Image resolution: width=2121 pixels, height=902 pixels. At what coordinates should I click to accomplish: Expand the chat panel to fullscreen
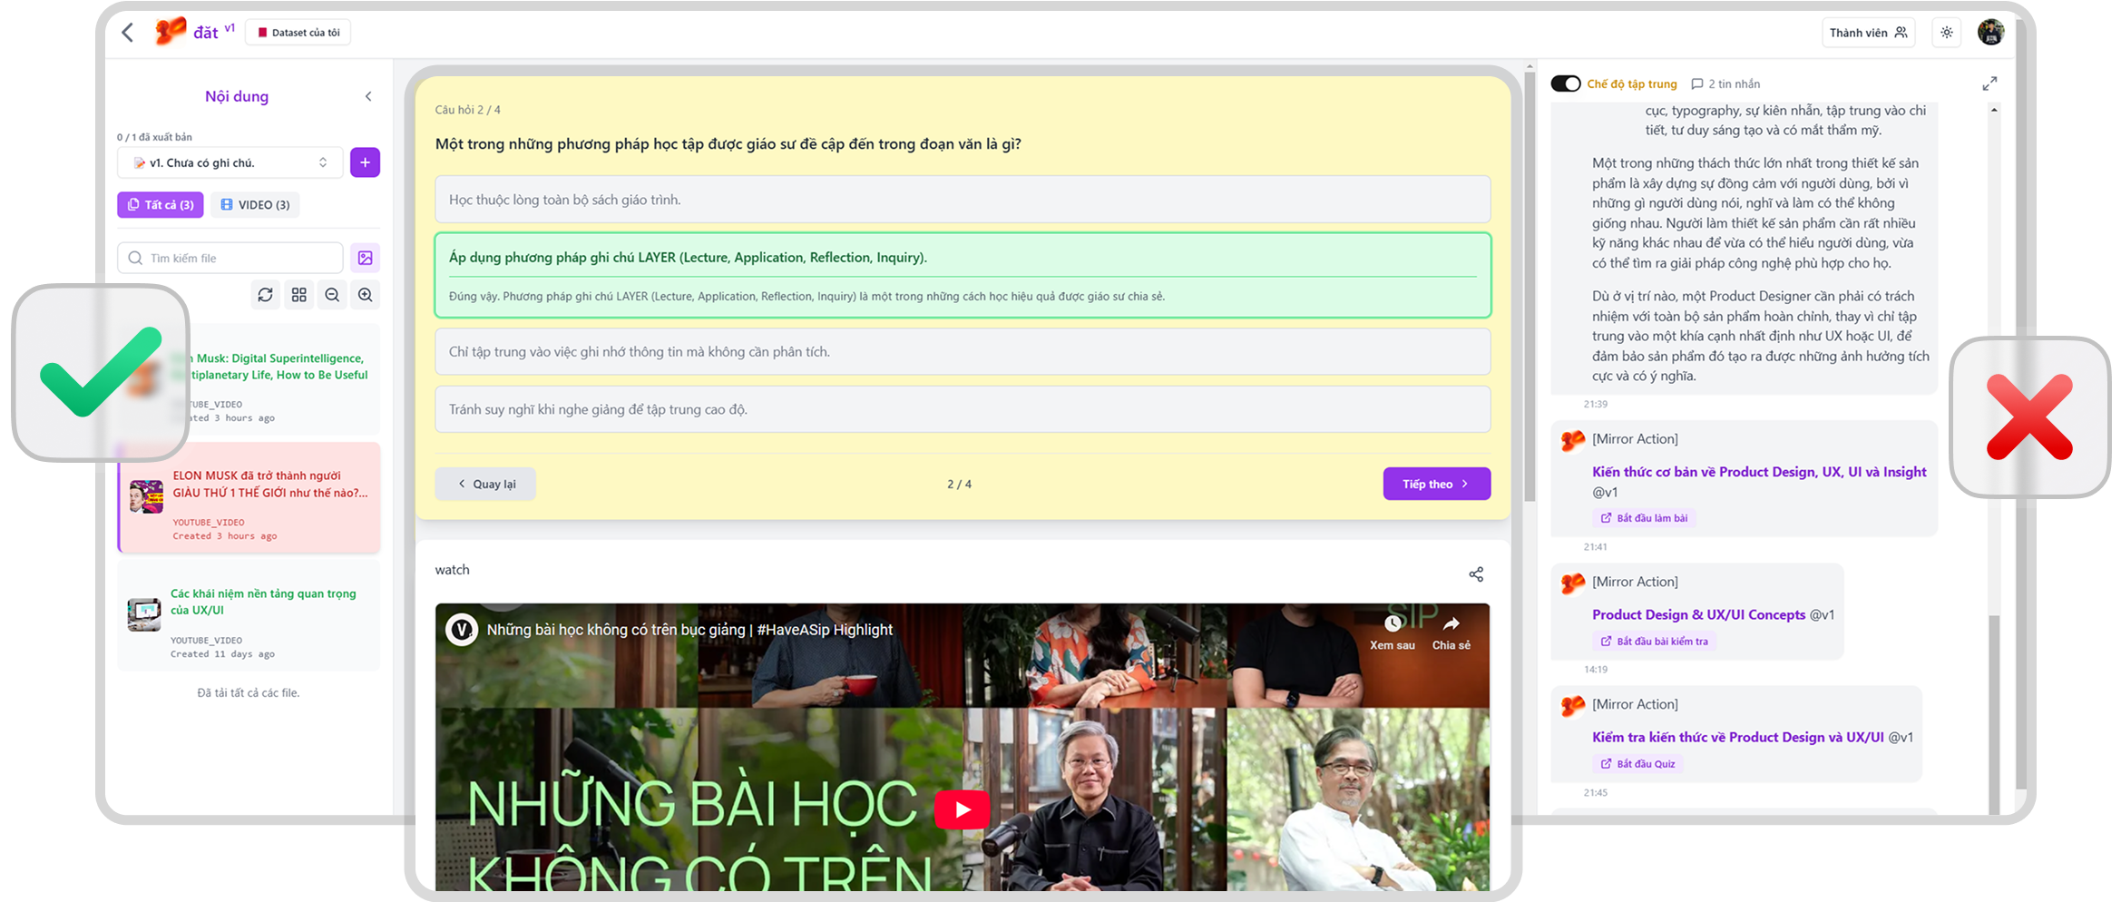click(x=1989, y=83)
